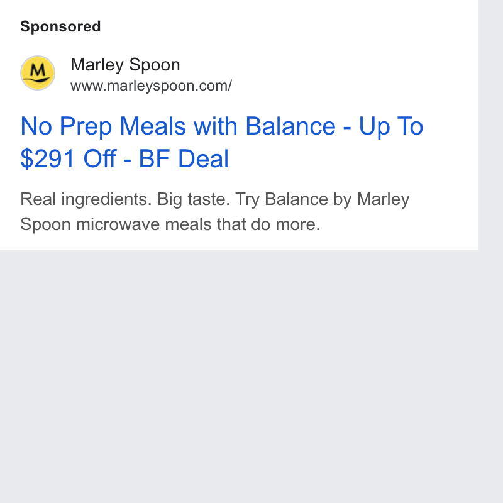Screen dimensions: 503x503
Task: Click the yellow Marley Spoon logo
Action: click(38, 73)
